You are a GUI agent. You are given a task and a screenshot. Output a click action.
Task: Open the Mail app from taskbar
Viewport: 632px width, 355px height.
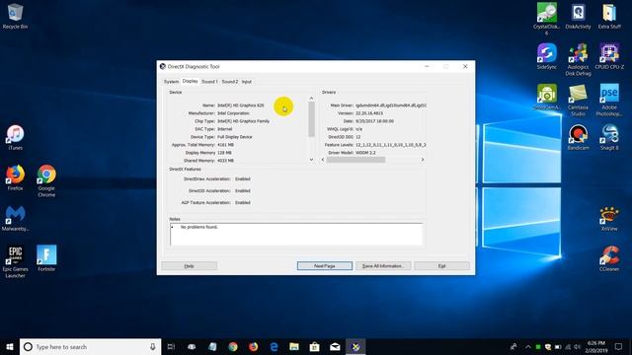pos(335,346)
